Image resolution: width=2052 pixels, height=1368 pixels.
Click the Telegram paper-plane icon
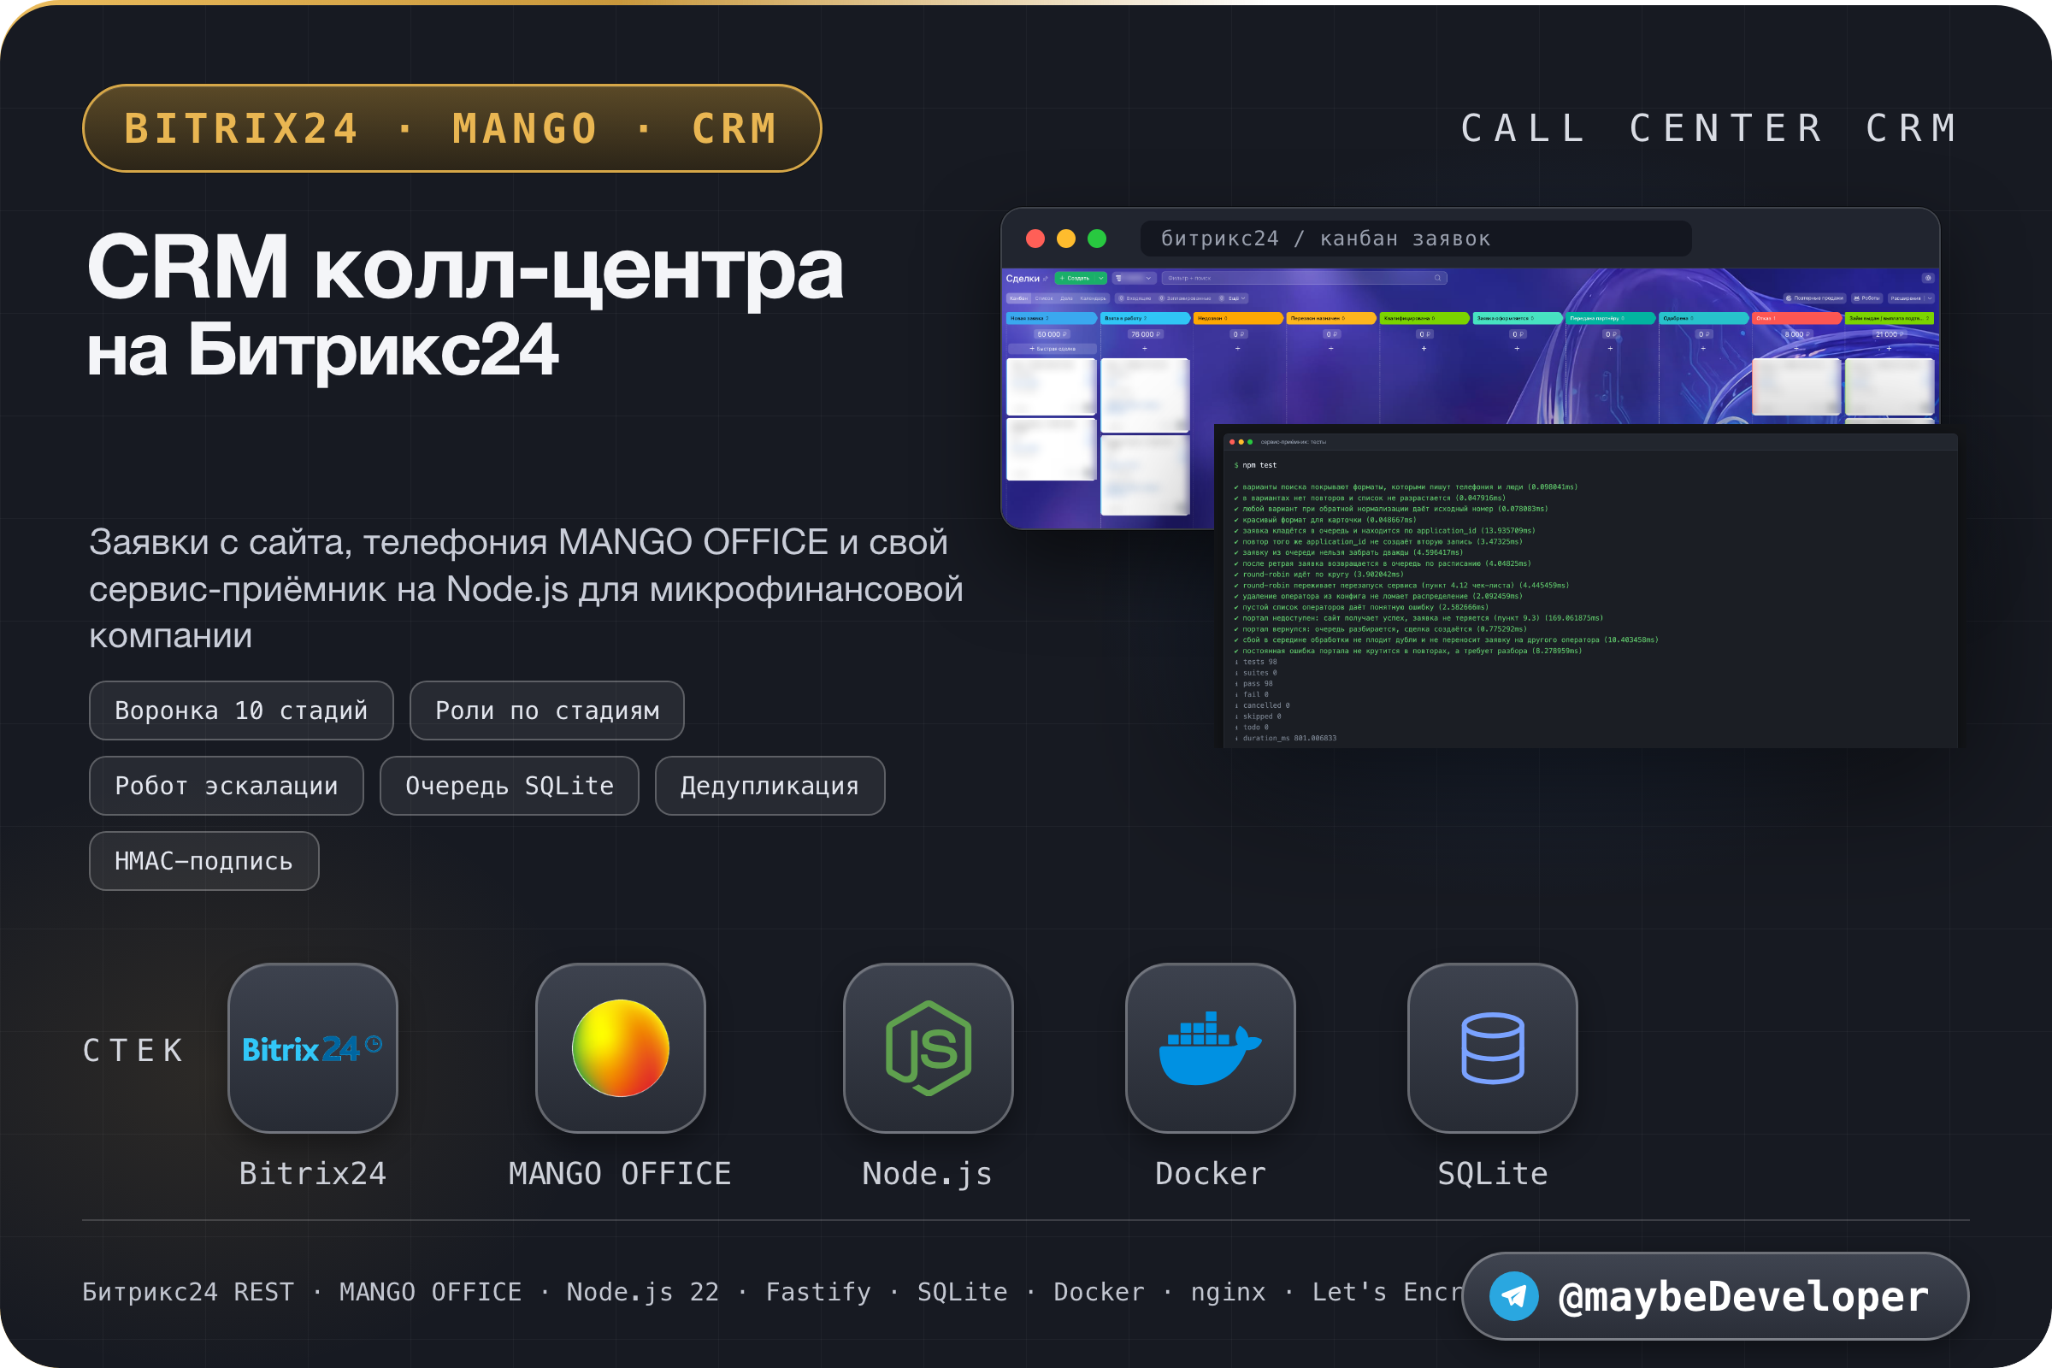tap(1513, 1295)
